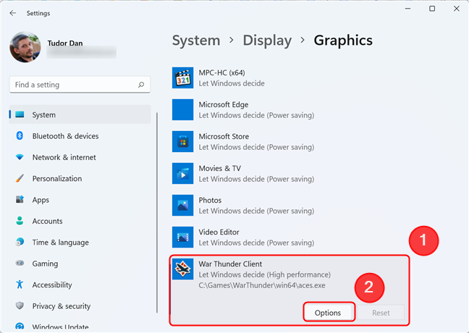Select the Microsoft Edge entry

click(289, 110)
